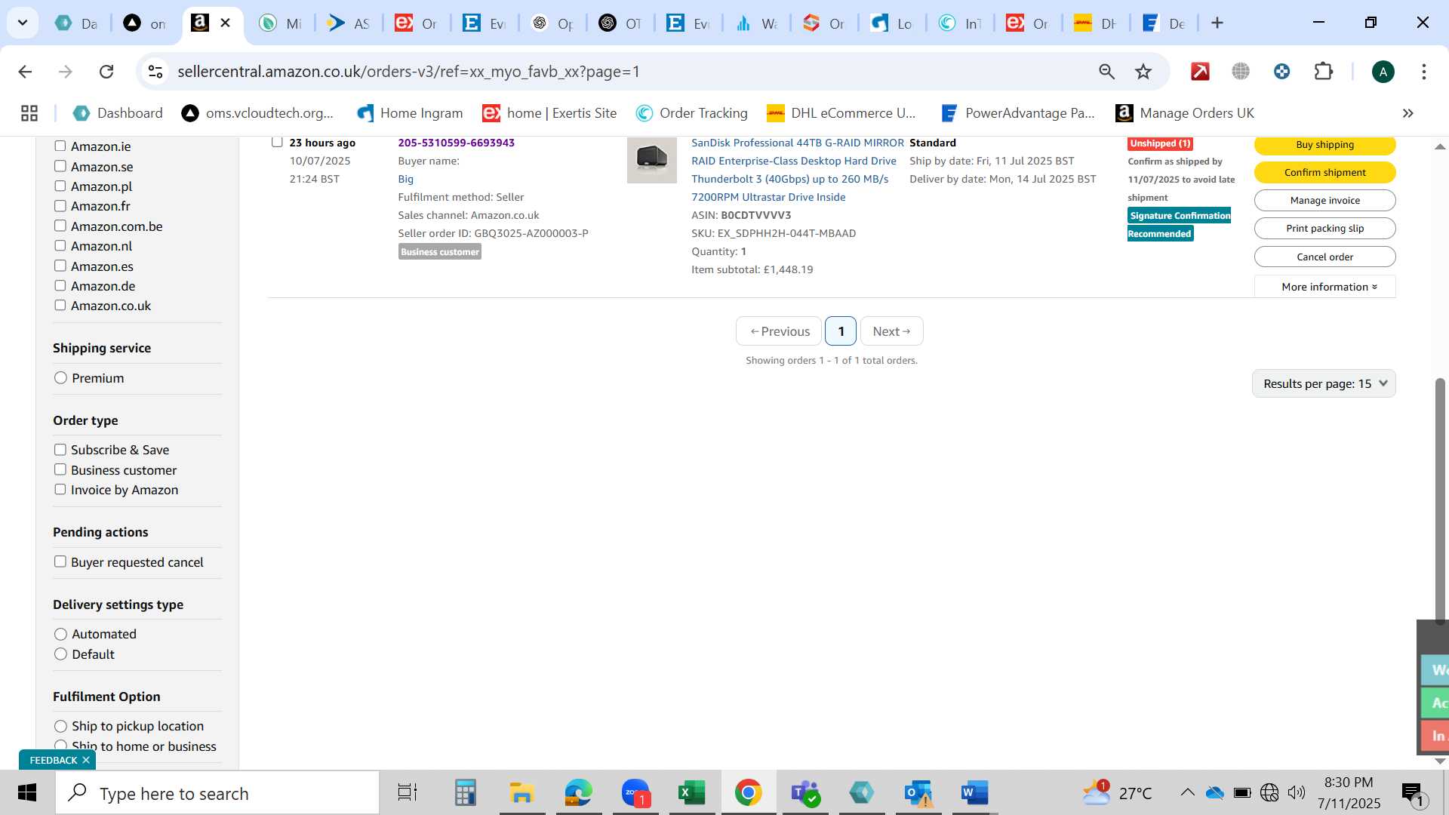Open the Manage Orders UK bookmark
This screenshot has width=1449, height=815.
tap(1185, 113)
